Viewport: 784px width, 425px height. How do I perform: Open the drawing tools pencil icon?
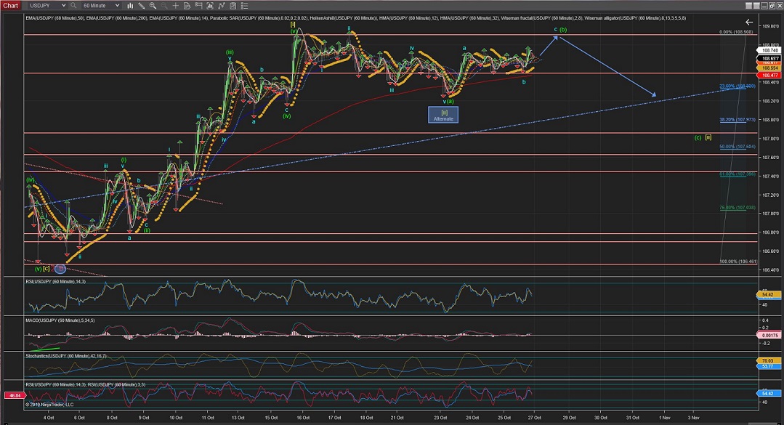click(x=141, y=5)
